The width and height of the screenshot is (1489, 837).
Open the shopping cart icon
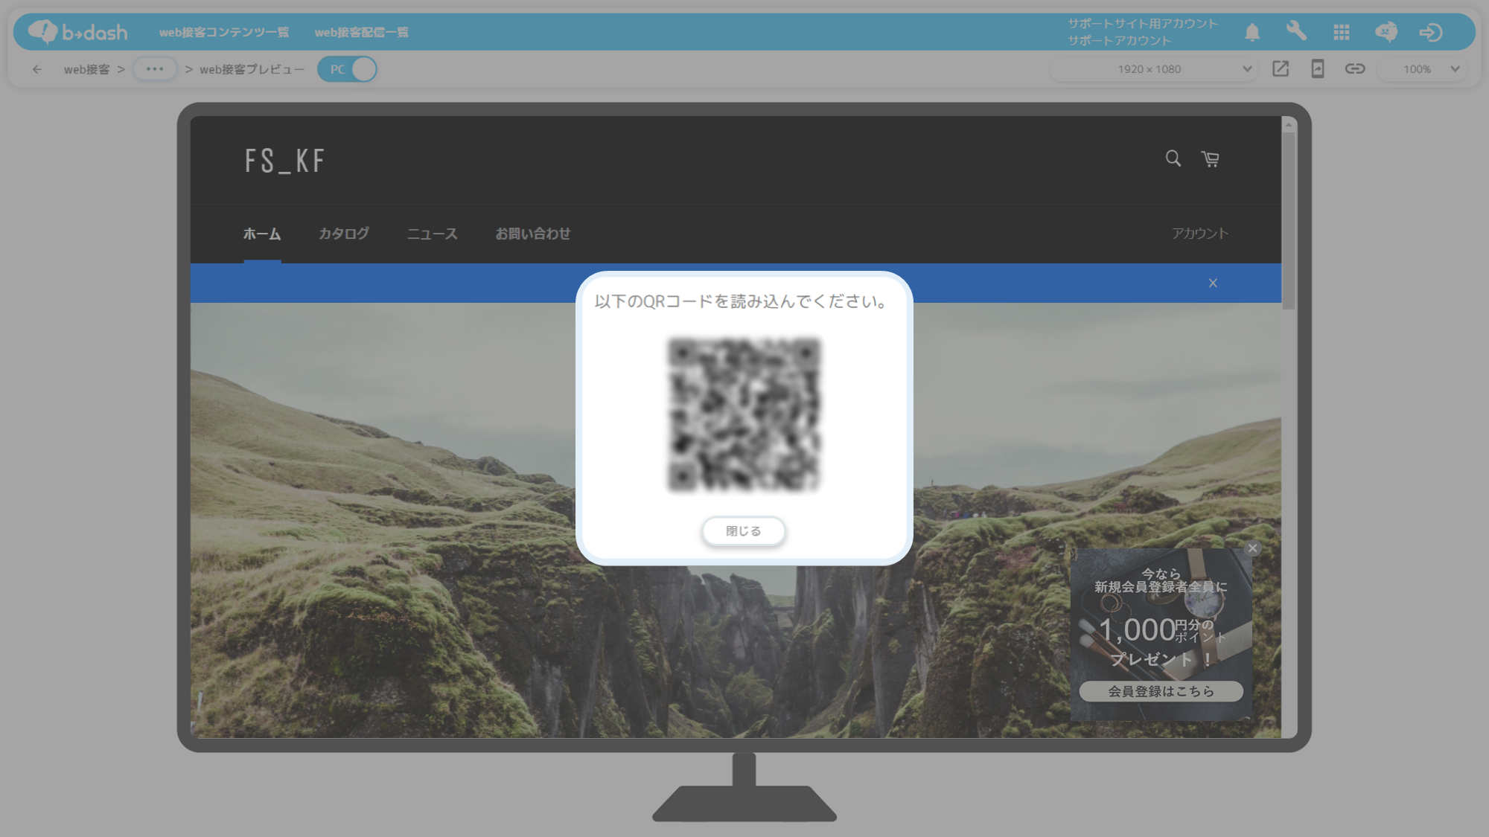[1211, 158]
